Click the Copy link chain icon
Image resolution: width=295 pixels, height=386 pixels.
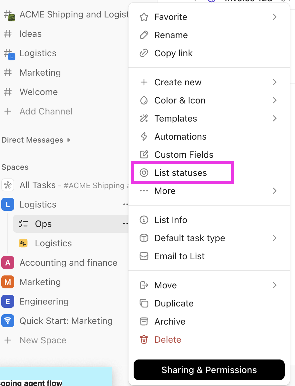(x=144, y=53)
